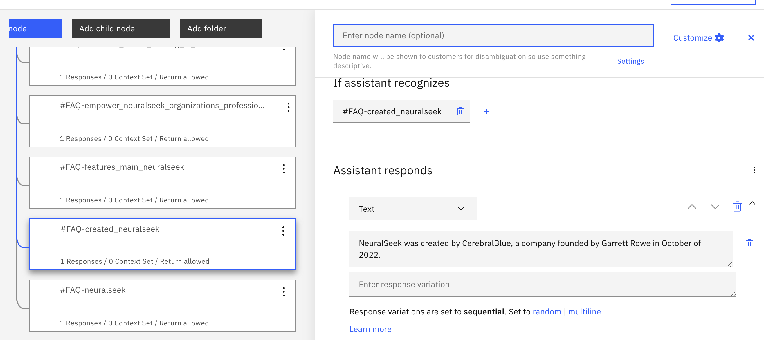Click Add child node button
The height and width of the screenshot is (340, 764).
(121, 28)
